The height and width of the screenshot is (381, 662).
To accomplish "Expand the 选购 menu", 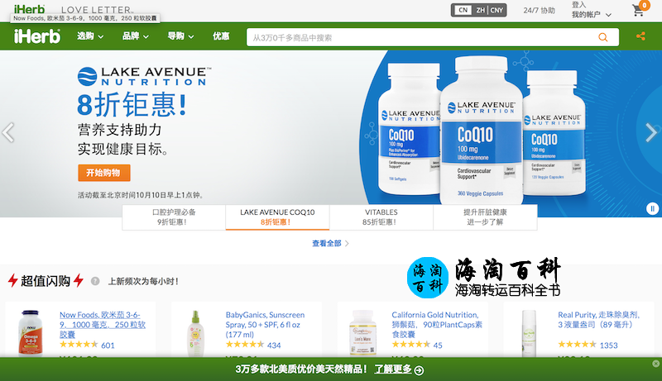I will [x=90, y=36].
